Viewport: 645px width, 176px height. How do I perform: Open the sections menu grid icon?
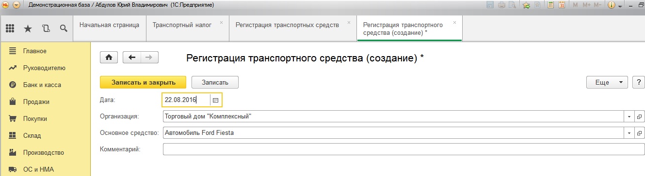point(10,28)
